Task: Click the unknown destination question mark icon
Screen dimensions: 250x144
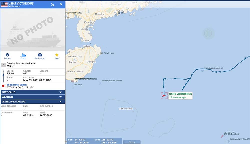Action: [x=3, y=65]
